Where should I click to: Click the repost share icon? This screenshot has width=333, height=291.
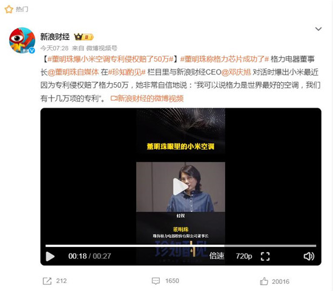(x=47, y=281)
